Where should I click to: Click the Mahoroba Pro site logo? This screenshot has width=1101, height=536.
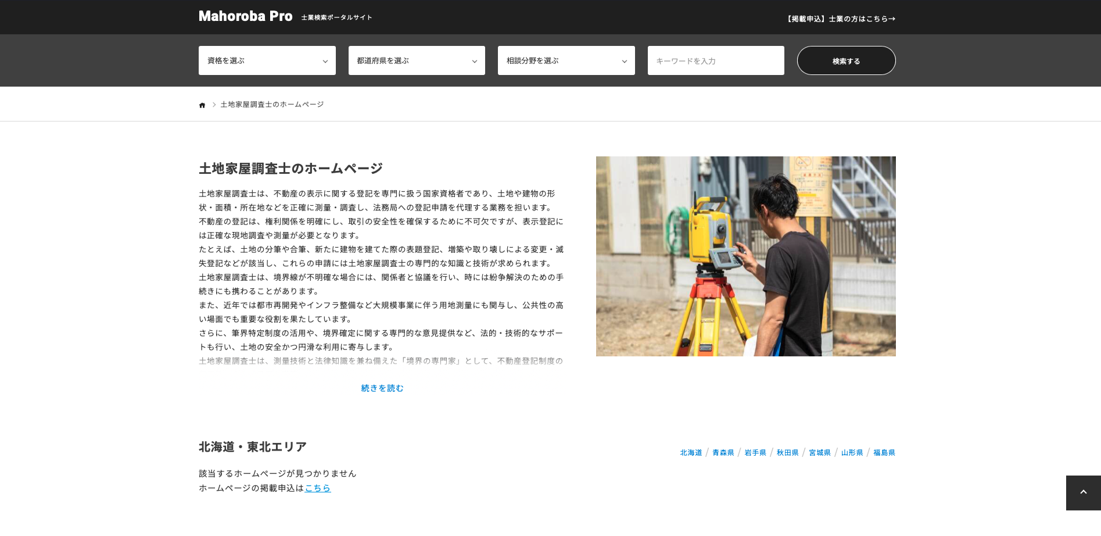[246, 16]
